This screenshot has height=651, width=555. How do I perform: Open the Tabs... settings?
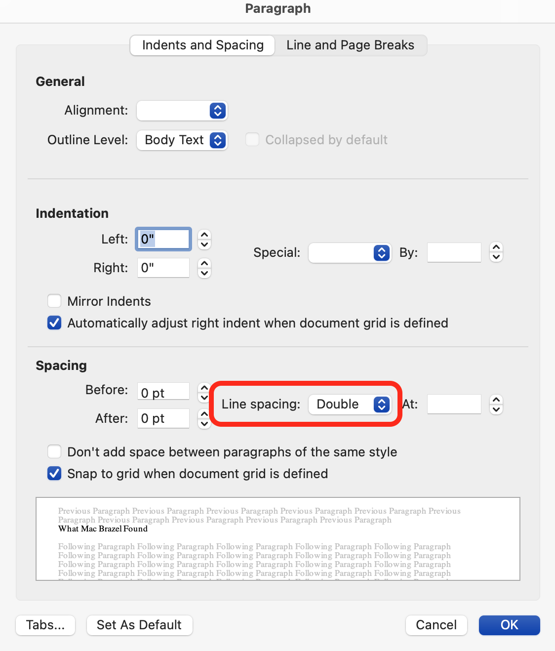(45, 625)
